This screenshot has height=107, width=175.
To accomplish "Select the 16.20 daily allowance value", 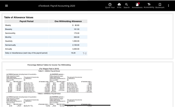I will (x=73, y=53).
